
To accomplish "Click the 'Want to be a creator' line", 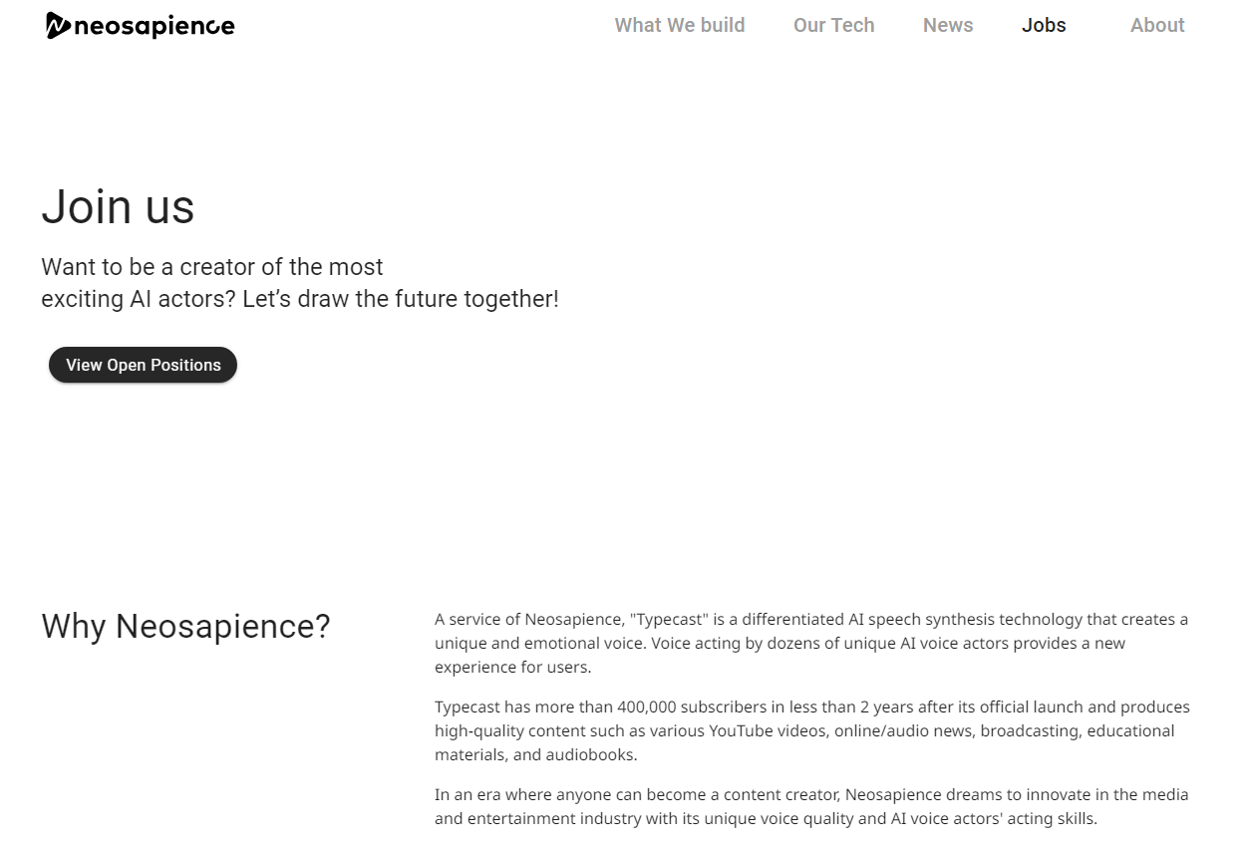I will pos(212,267).
